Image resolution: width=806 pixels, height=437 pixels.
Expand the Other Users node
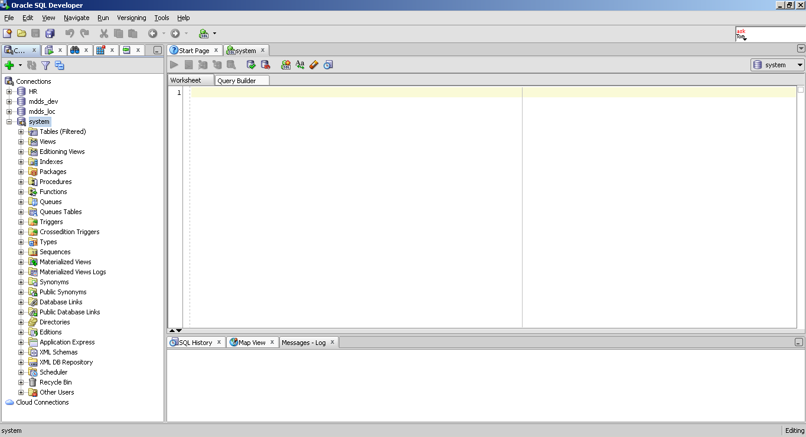click(21, 392)
